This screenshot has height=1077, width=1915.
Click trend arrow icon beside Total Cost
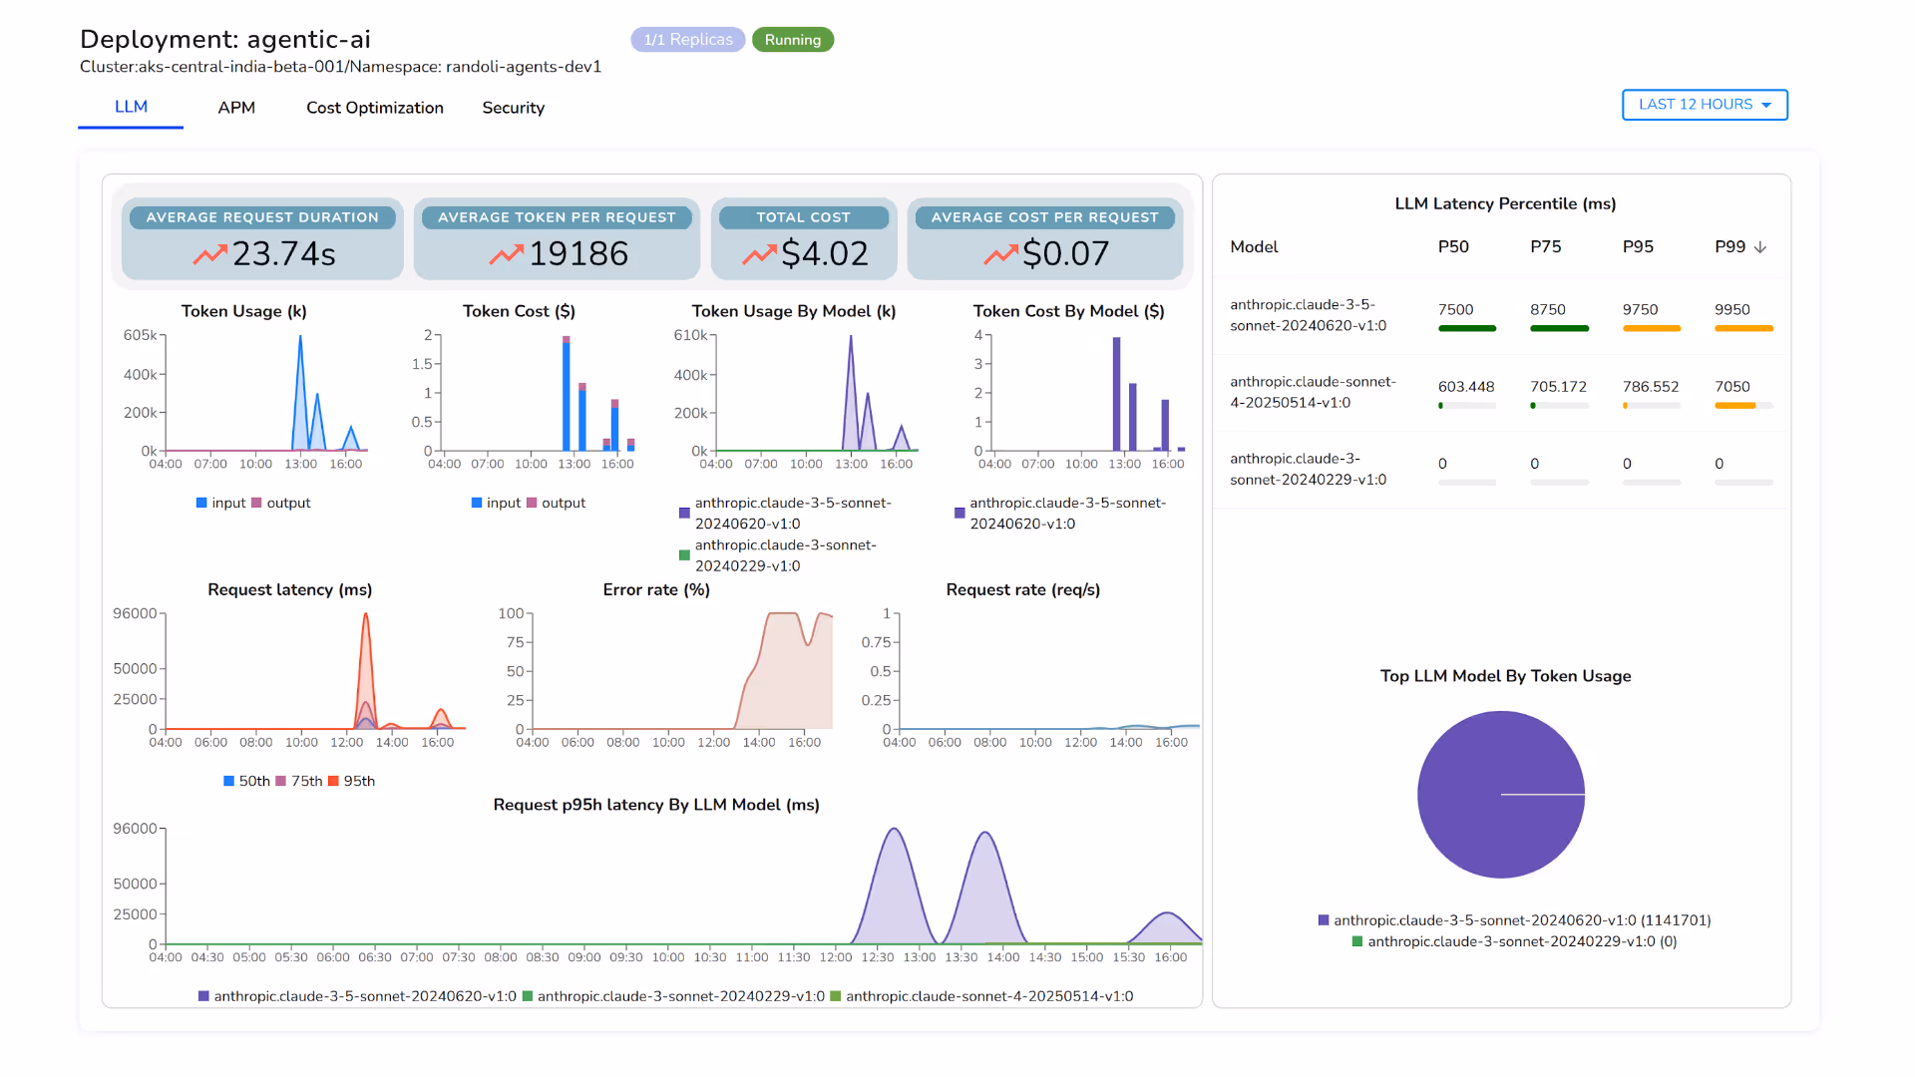[x=759, y=255]
